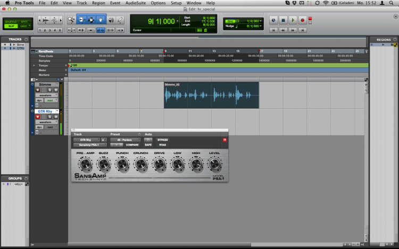Click the audio zoom waveform icon
The height and width of the screenshot is (249, 399).
tap(46, 20)
